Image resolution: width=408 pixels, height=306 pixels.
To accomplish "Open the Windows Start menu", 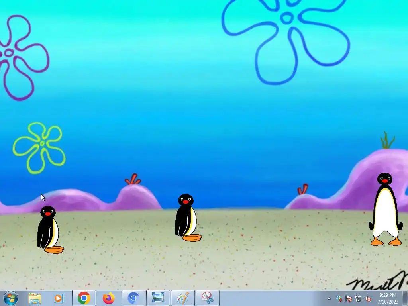I will tap(11, 298).
